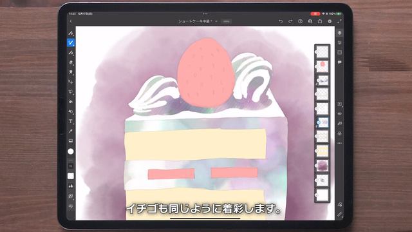Open the document title ショートケーキ menu
The width and height of the screenshot is (412, 232).
[x=195, y=21]
